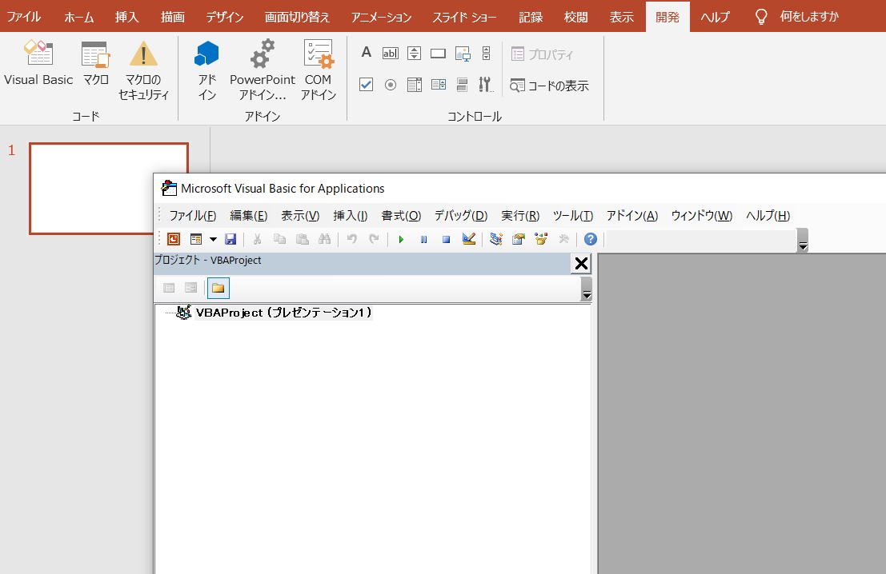Save the VBA project using the floppy disk icon

231,239
